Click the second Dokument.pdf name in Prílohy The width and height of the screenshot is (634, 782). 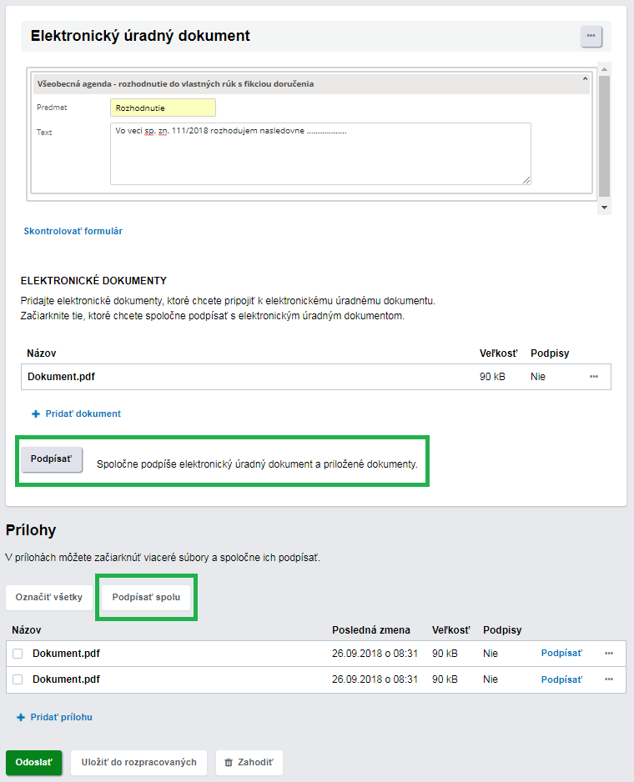pyautogui.click(x=66, y=679)
